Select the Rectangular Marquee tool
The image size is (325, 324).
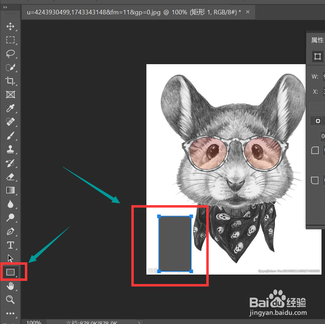pos(10,40)
